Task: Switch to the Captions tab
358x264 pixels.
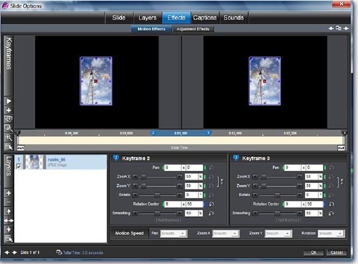Action: tap(205, 18)
